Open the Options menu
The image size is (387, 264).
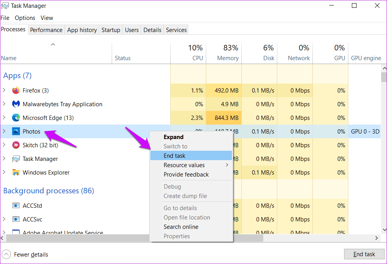[x=25, y=18]
